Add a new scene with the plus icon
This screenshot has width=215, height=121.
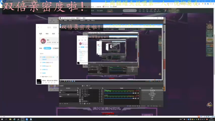point(60,104)
